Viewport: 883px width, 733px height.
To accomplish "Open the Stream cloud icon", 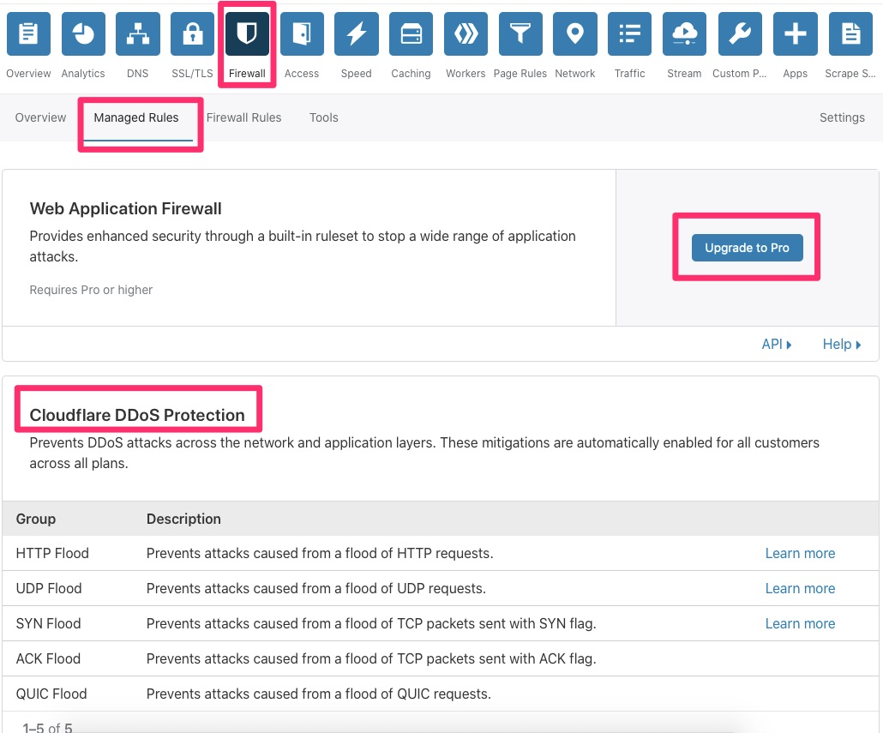I will pyautogui.click(x=684, y=33).
